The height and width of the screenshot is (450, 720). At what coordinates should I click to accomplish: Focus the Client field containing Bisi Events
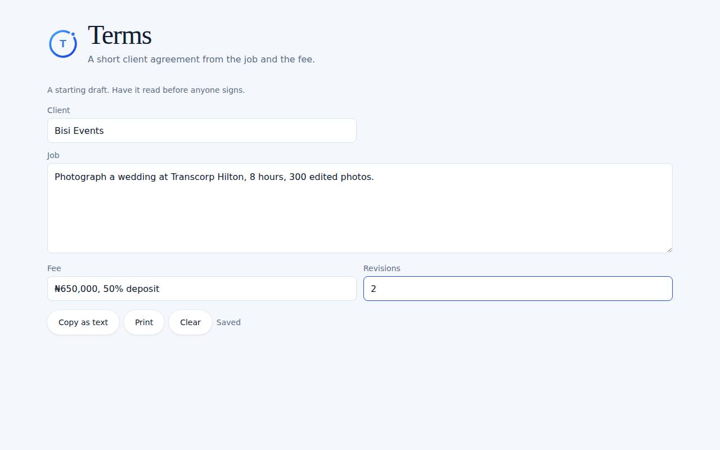[x=202, y=130]
